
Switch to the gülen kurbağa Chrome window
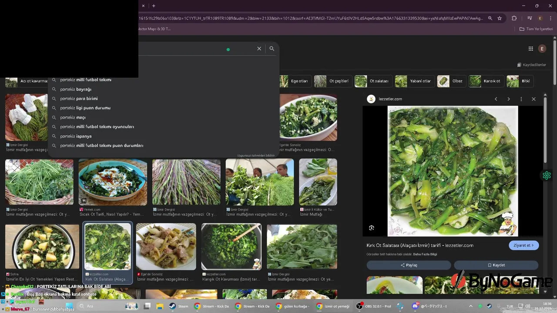pos(292,306)
